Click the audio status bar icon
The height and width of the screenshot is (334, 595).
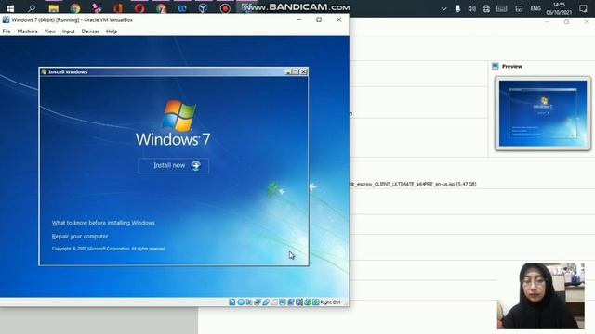249,302
